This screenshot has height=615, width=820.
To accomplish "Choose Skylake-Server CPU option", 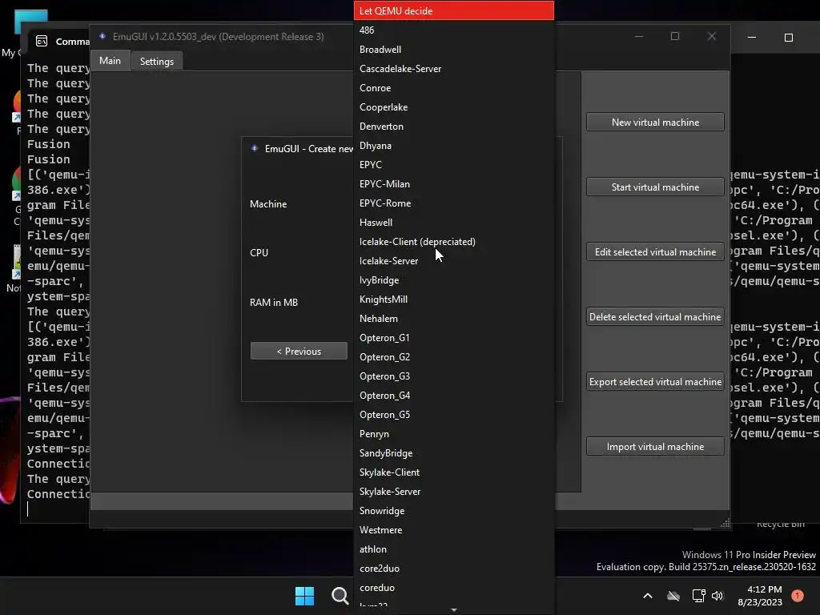I will tap(453, 492).
